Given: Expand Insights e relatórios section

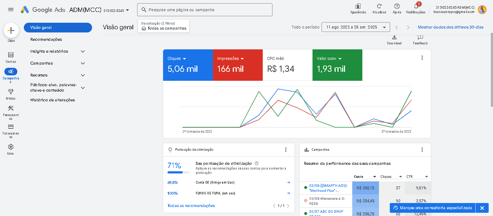Looking at the screenshot, I should click(83, 52).
